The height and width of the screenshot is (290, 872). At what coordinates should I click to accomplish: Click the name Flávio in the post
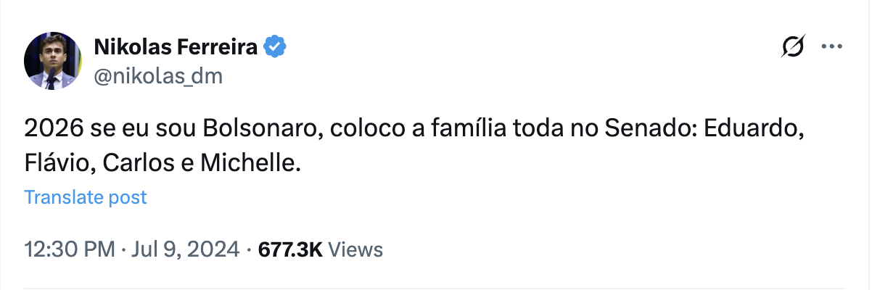coord(59,164)
